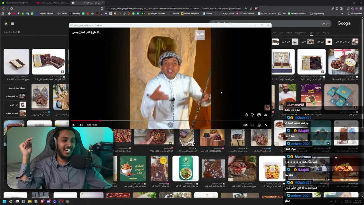Viewport: 364px width, 205px height.
Task: Toggle closed captions in the player
Action: 252,125
